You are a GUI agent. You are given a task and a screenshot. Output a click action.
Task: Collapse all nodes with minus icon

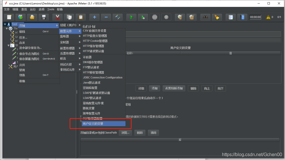(x=106, y=17)
